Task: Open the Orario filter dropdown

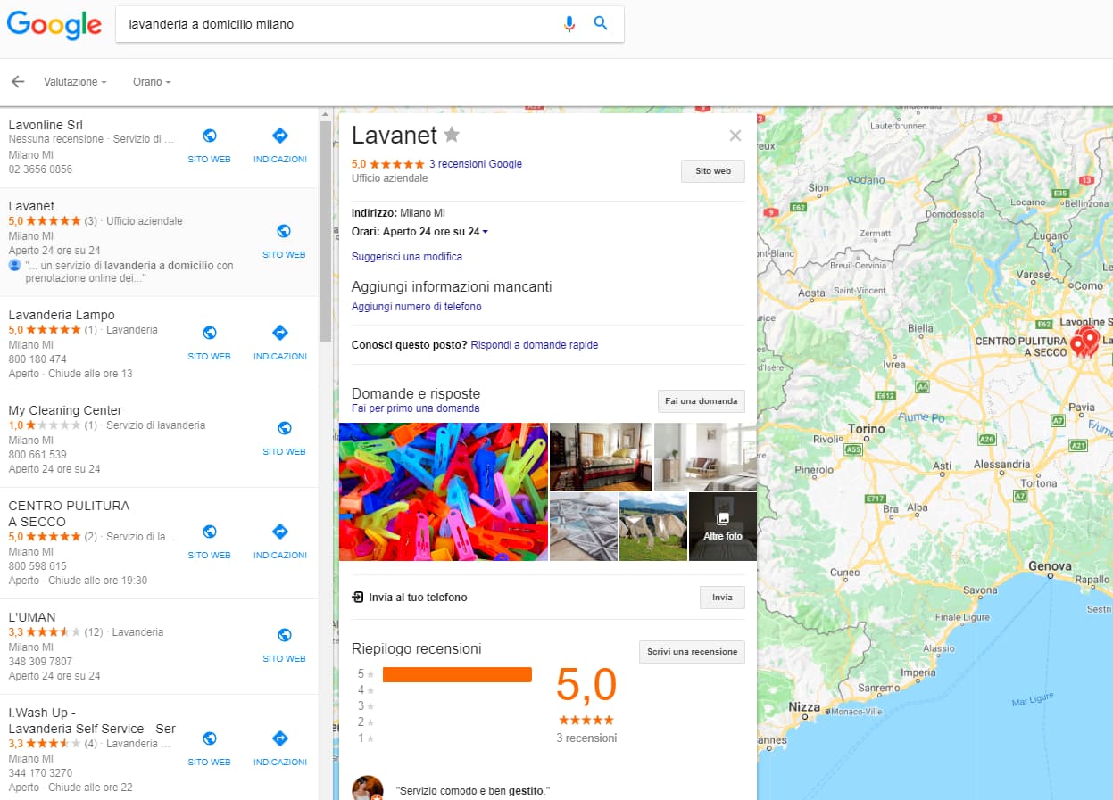Action: click(x=152, y=82)
